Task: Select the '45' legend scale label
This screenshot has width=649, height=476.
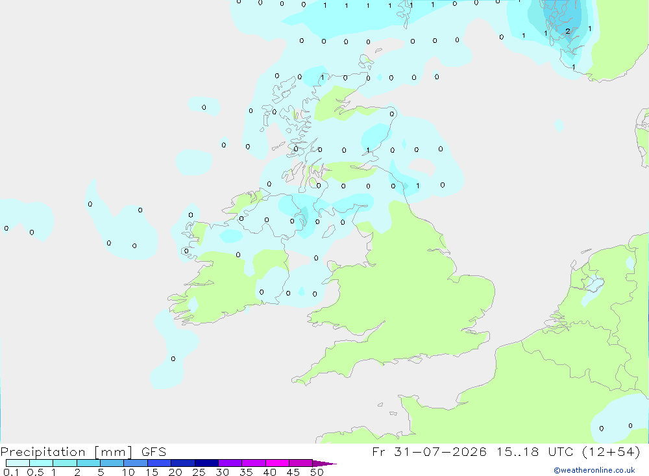Action: click(293, 472)
